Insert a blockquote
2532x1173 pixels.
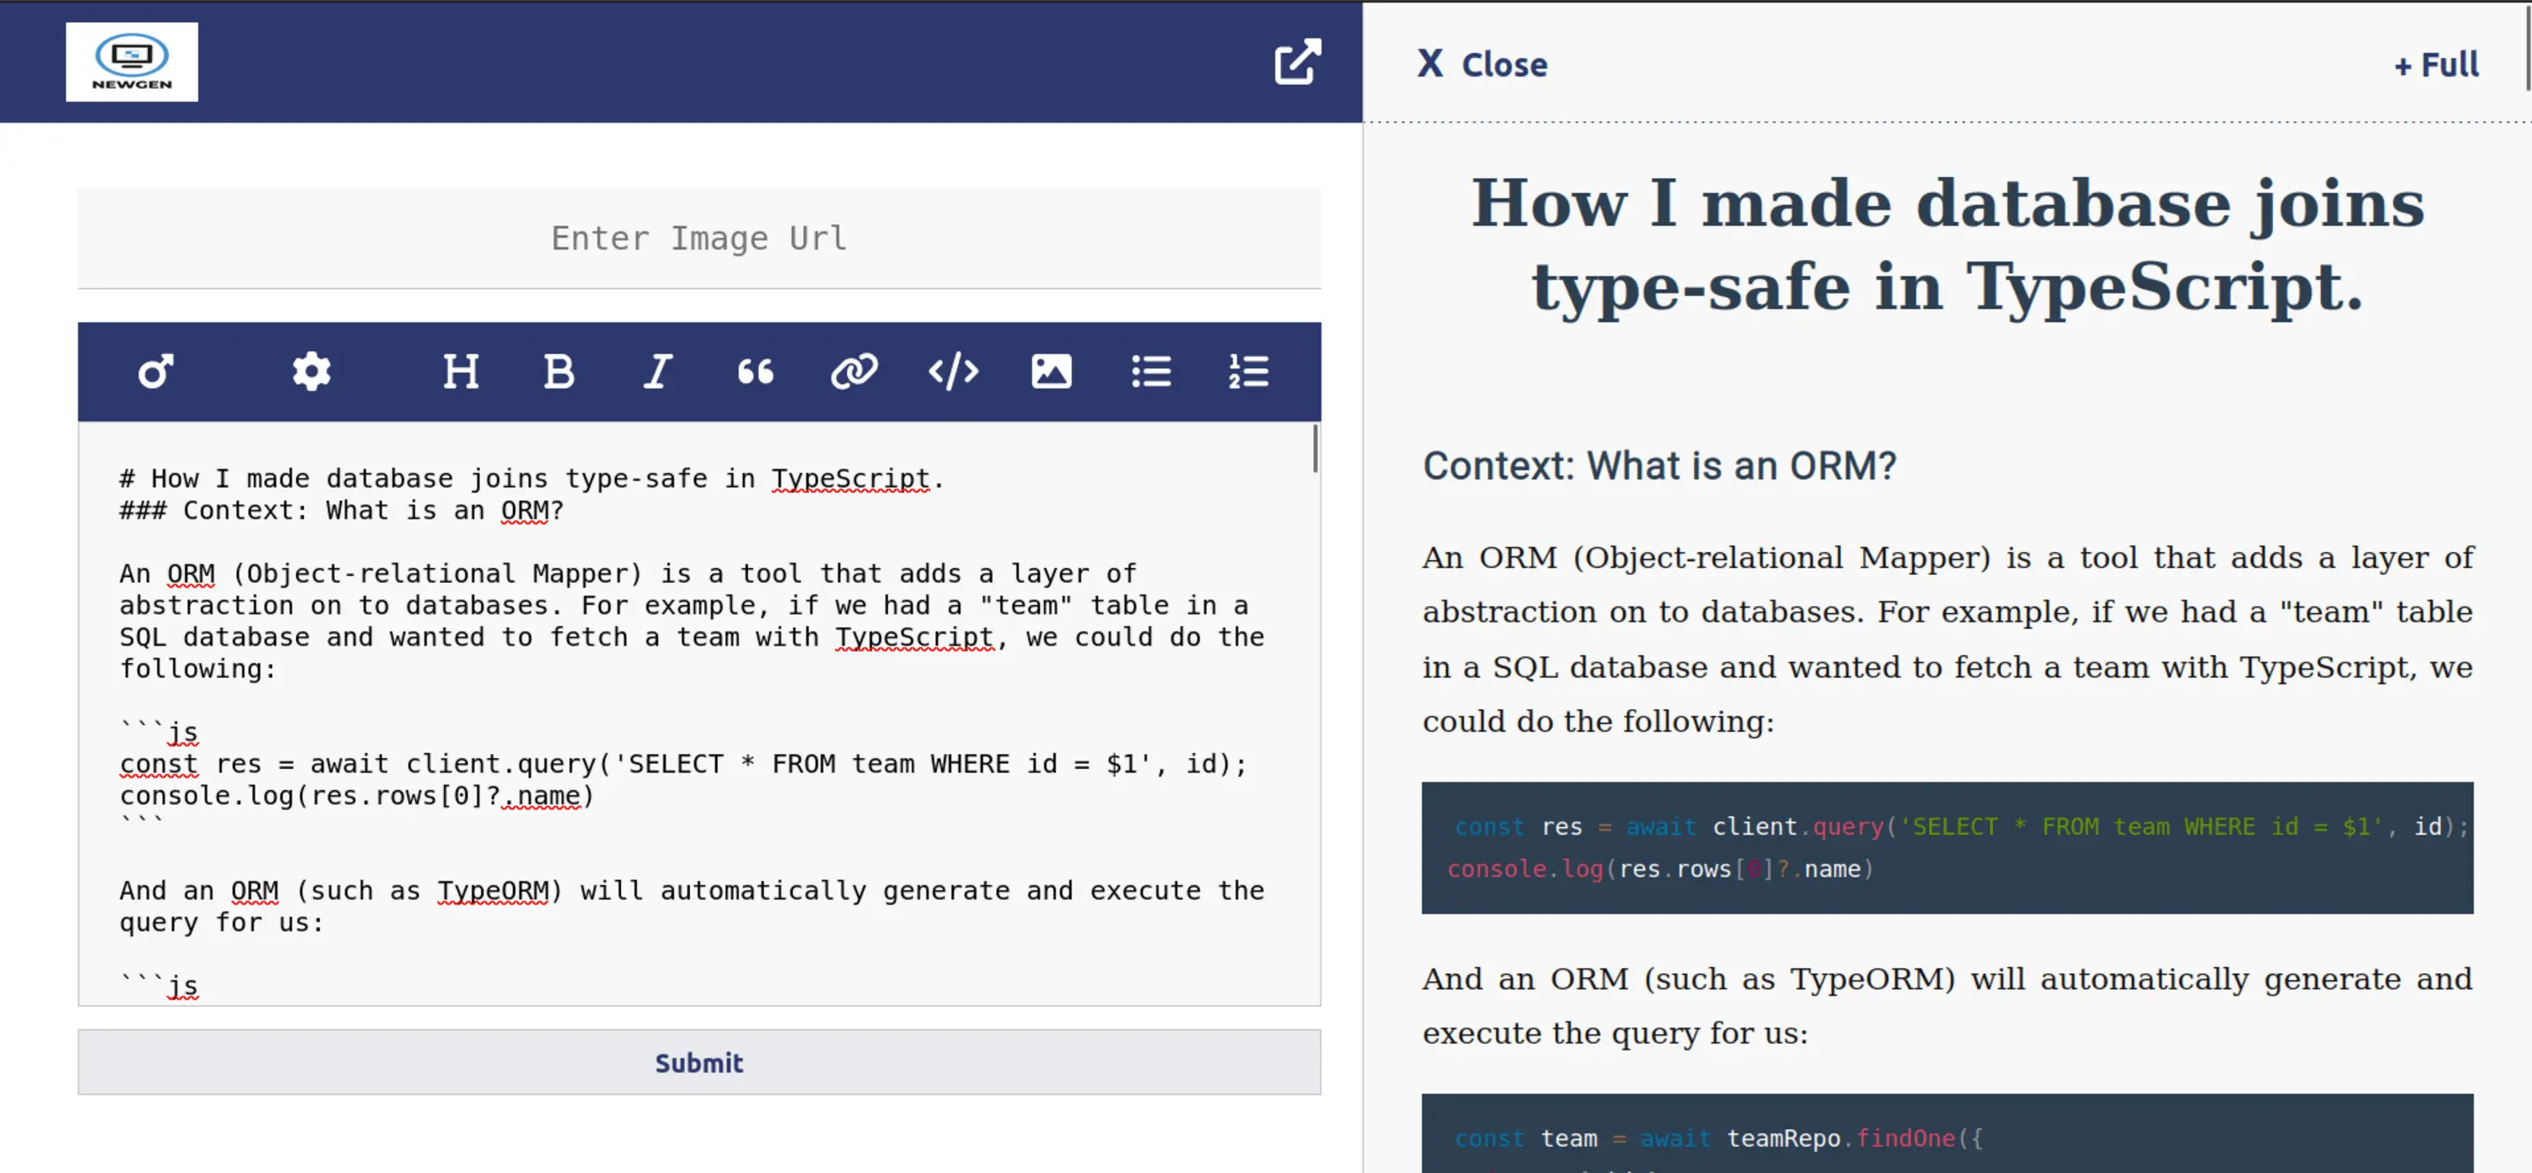[756, 372]
